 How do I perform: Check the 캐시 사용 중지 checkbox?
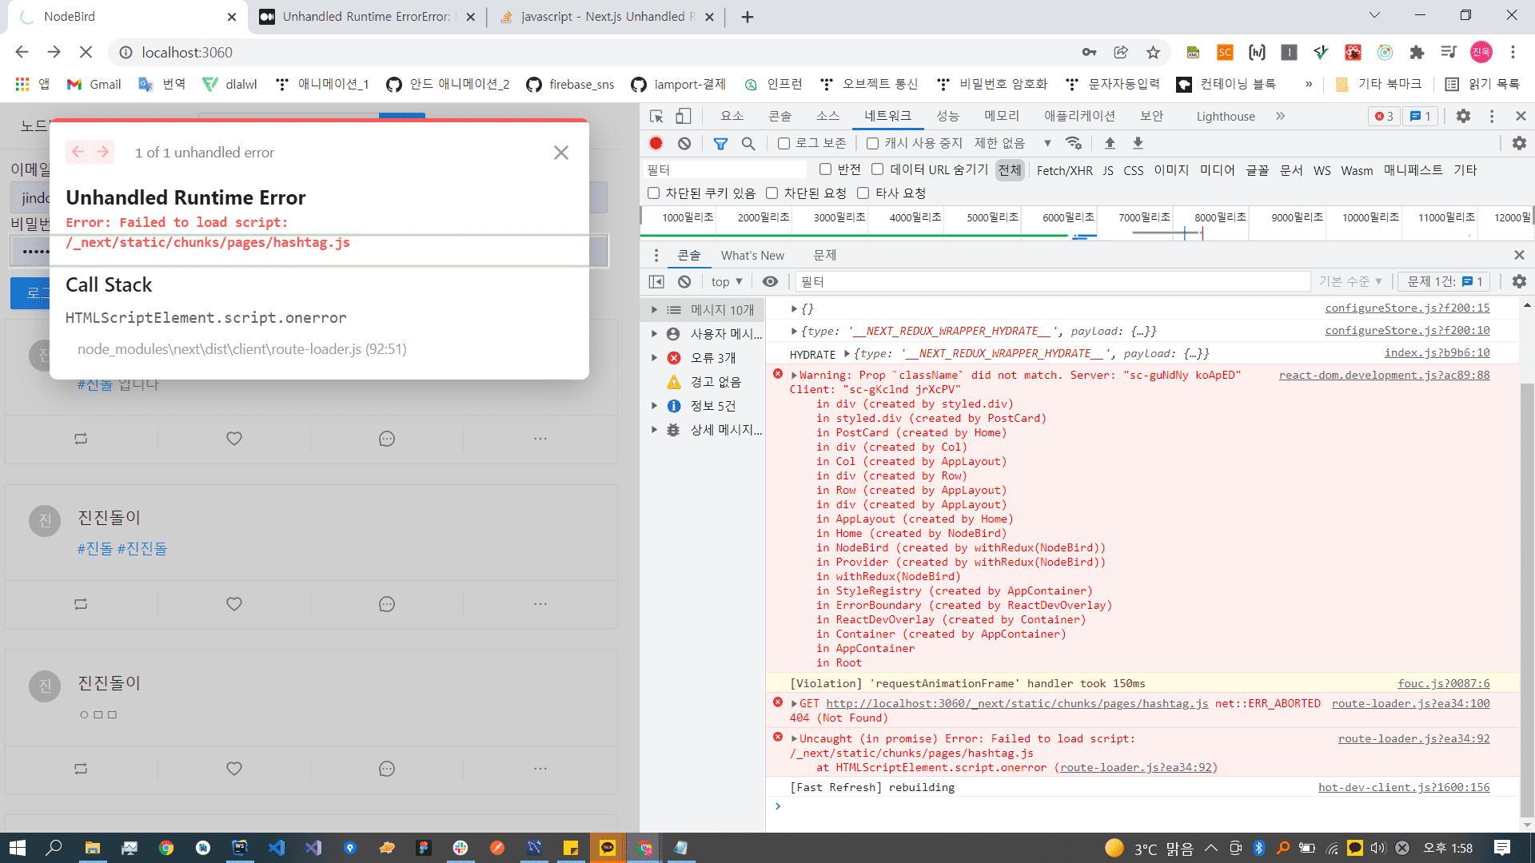[x=873, y=143]
